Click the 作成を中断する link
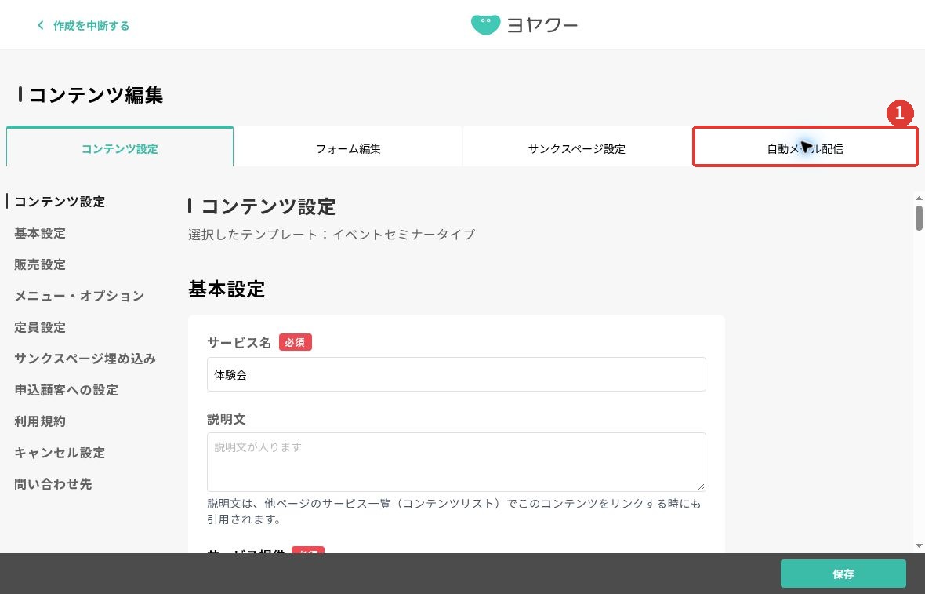 [x=91, y=25]
